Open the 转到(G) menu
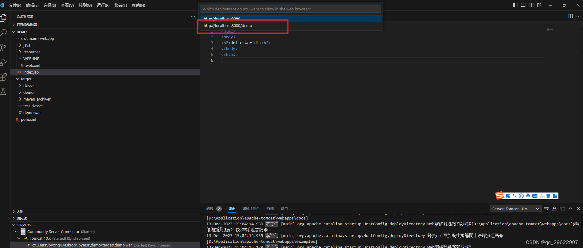The image size is (583, 248). pyautogui.click(x=85, y=5)
